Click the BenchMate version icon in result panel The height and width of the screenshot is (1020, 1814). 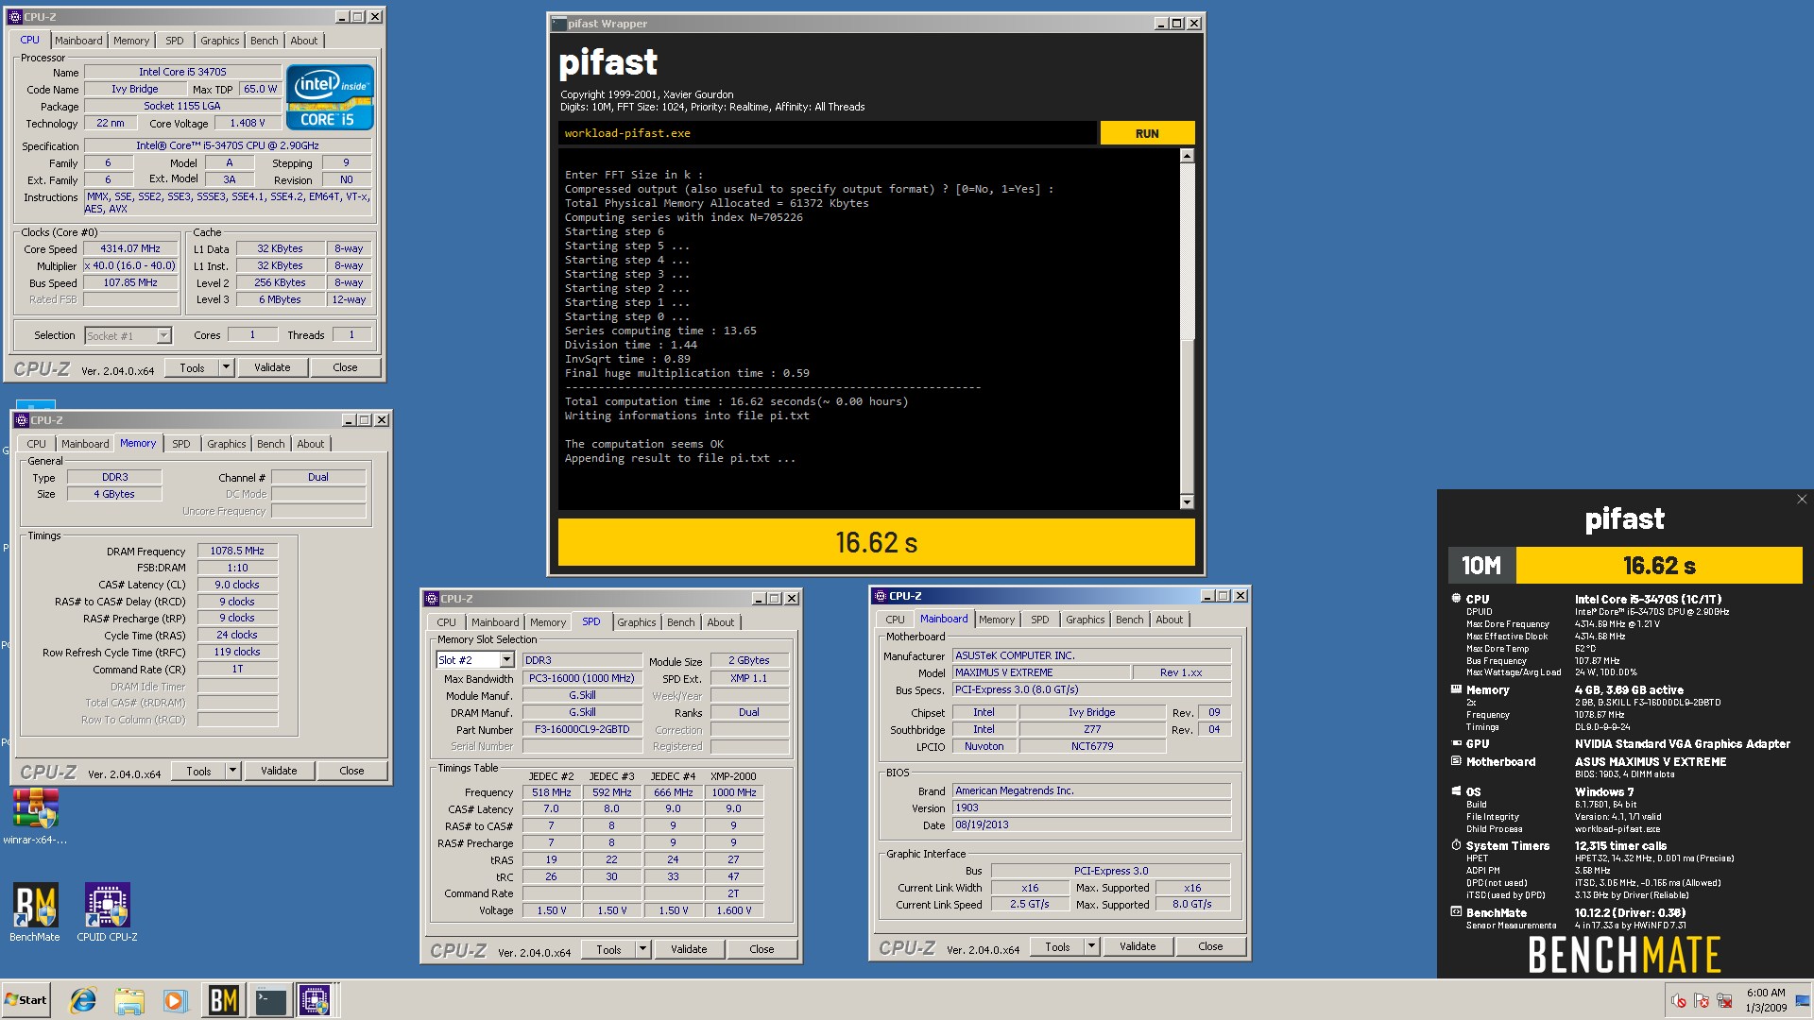point(1456,912)
